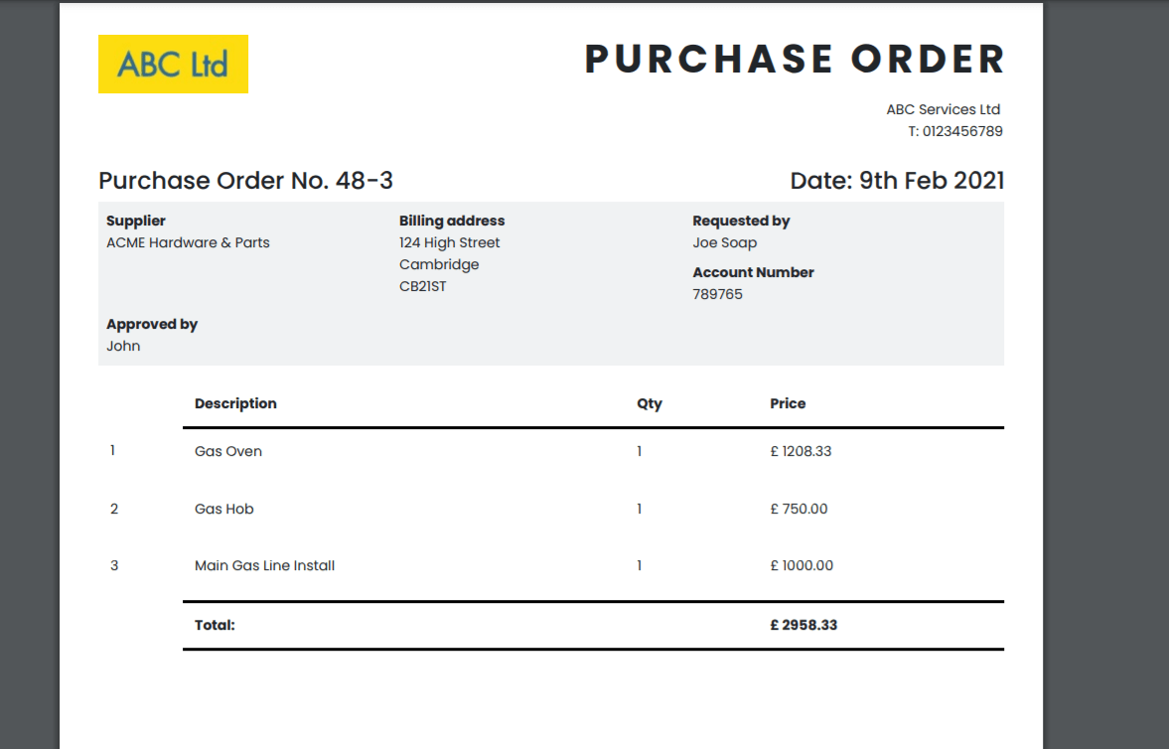Click Purchase Order No. 48-3 title
This screenshot has height=749, width=1169.
tap(245, 181)
